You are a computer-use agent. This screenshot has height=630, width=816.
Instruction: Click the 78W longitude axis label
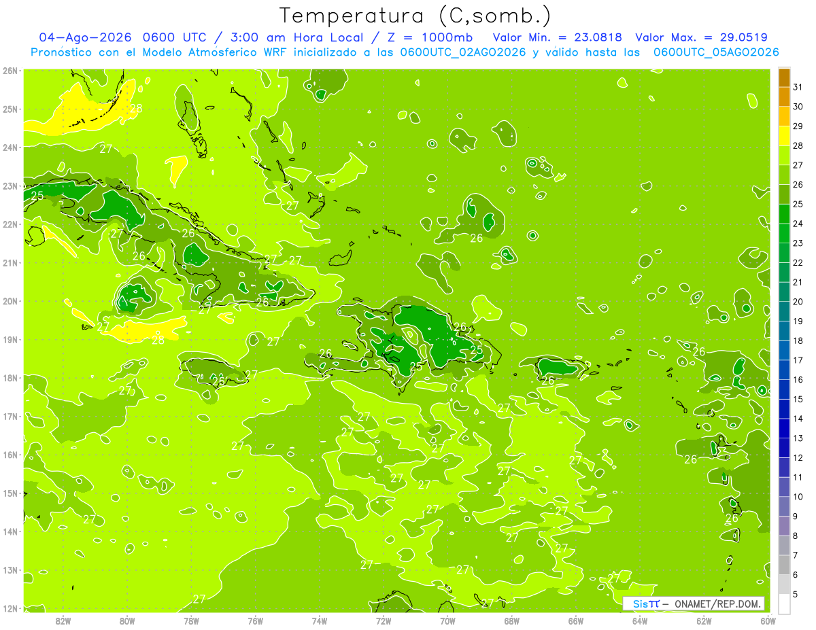point(191,621)
